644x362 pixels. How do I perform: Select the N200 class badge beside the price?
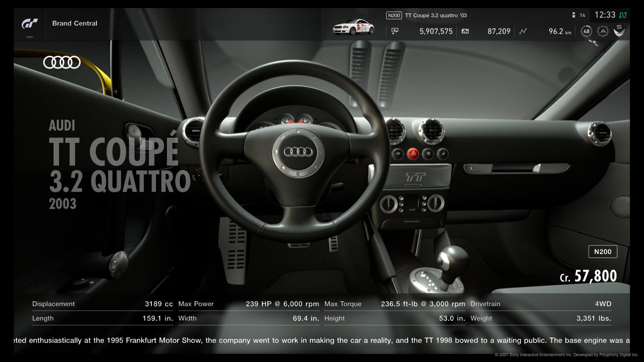pyautogui.click(x=603, y=252)
